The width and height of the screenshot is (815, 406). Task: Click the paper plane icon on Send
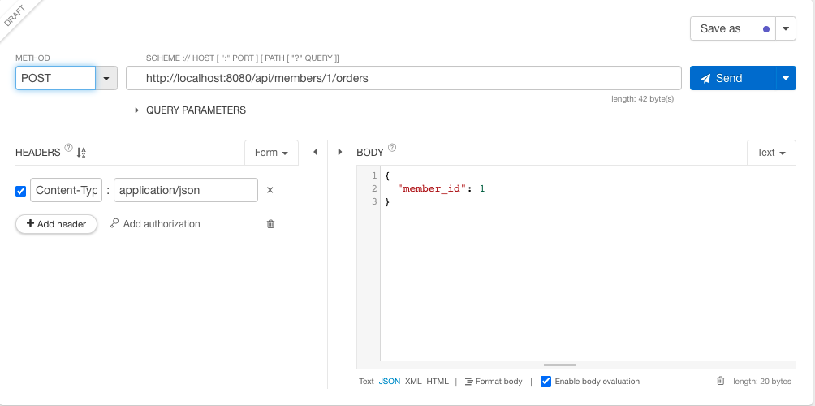click(705, 79)
